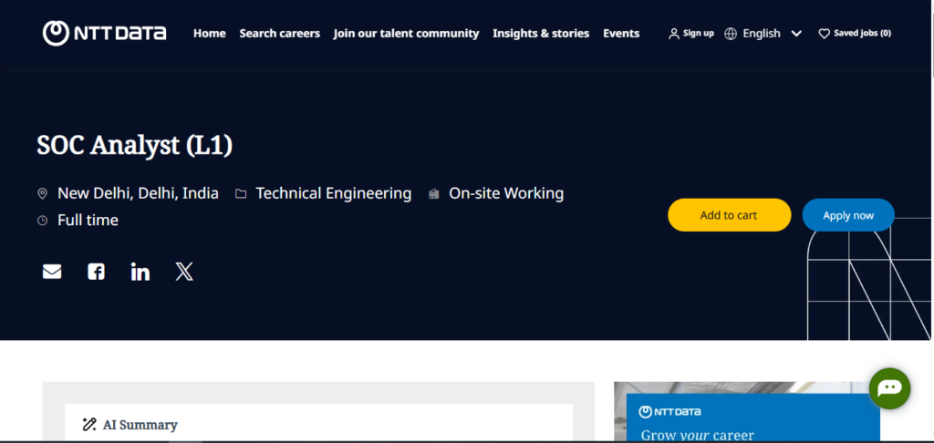Open the Events menu item

click(x=621, y=34)
